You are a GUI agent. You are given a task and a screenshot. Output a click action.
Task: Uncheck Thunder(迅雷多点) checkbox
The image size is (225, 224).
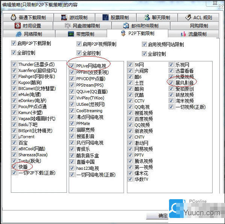pyautogui.click(x=14, y=64)
